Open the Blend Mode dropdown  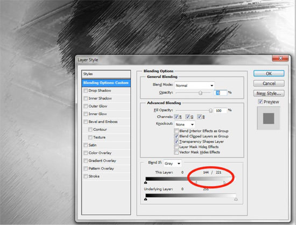[x=195, y=86]
